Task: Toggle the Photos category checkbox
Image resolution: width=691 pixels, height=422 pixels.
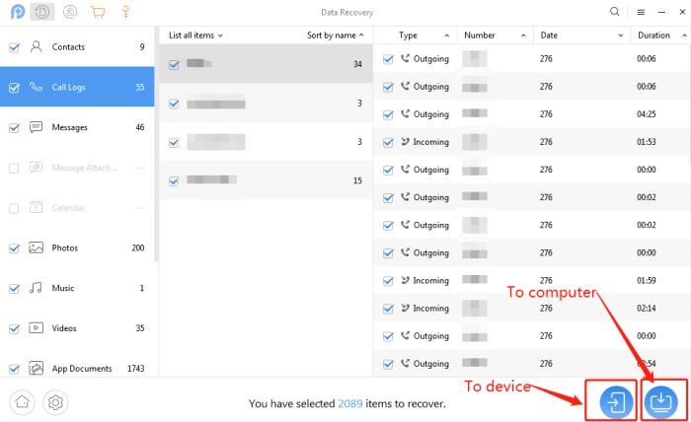Action: tap(14, 248)
